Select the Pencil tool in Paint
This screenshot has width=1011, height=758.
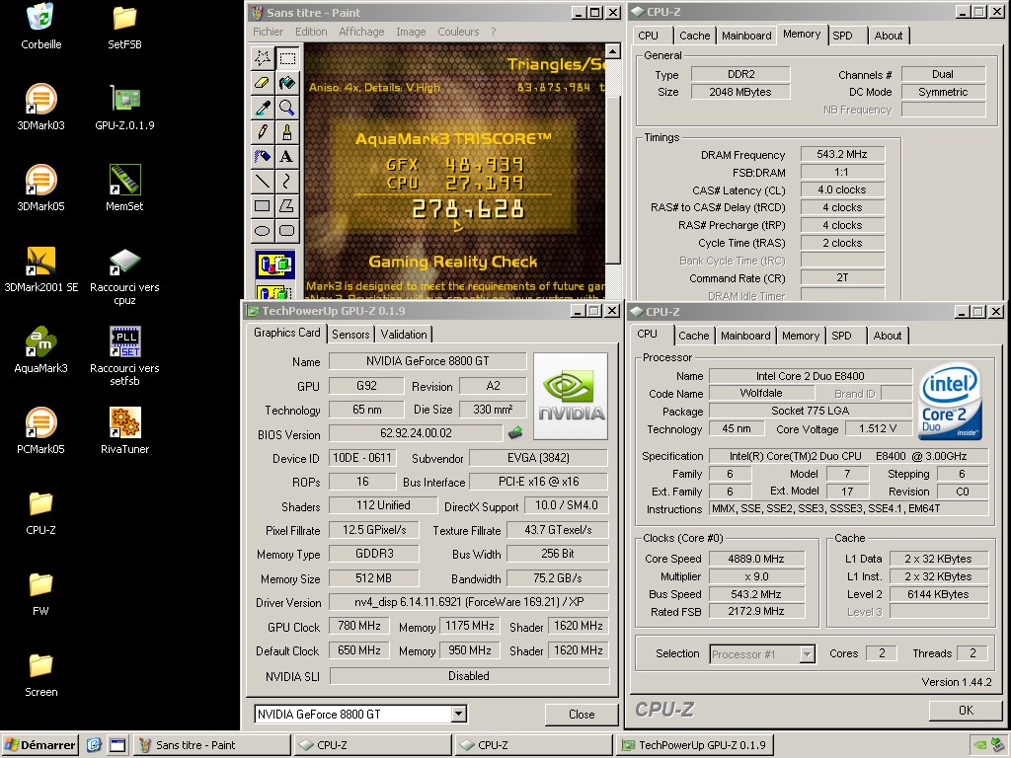[x=263, y=131]
